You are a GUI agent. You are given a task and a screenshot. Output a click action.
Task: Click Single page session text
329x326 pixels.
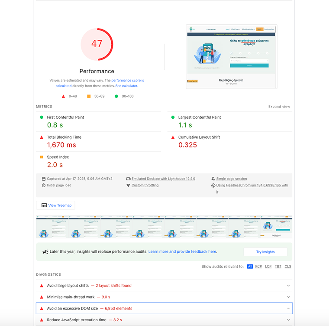232,179
